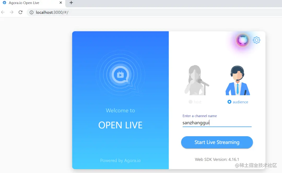Go back using browser back arrow
Screen dimensions: 282x173
point(3,12)
